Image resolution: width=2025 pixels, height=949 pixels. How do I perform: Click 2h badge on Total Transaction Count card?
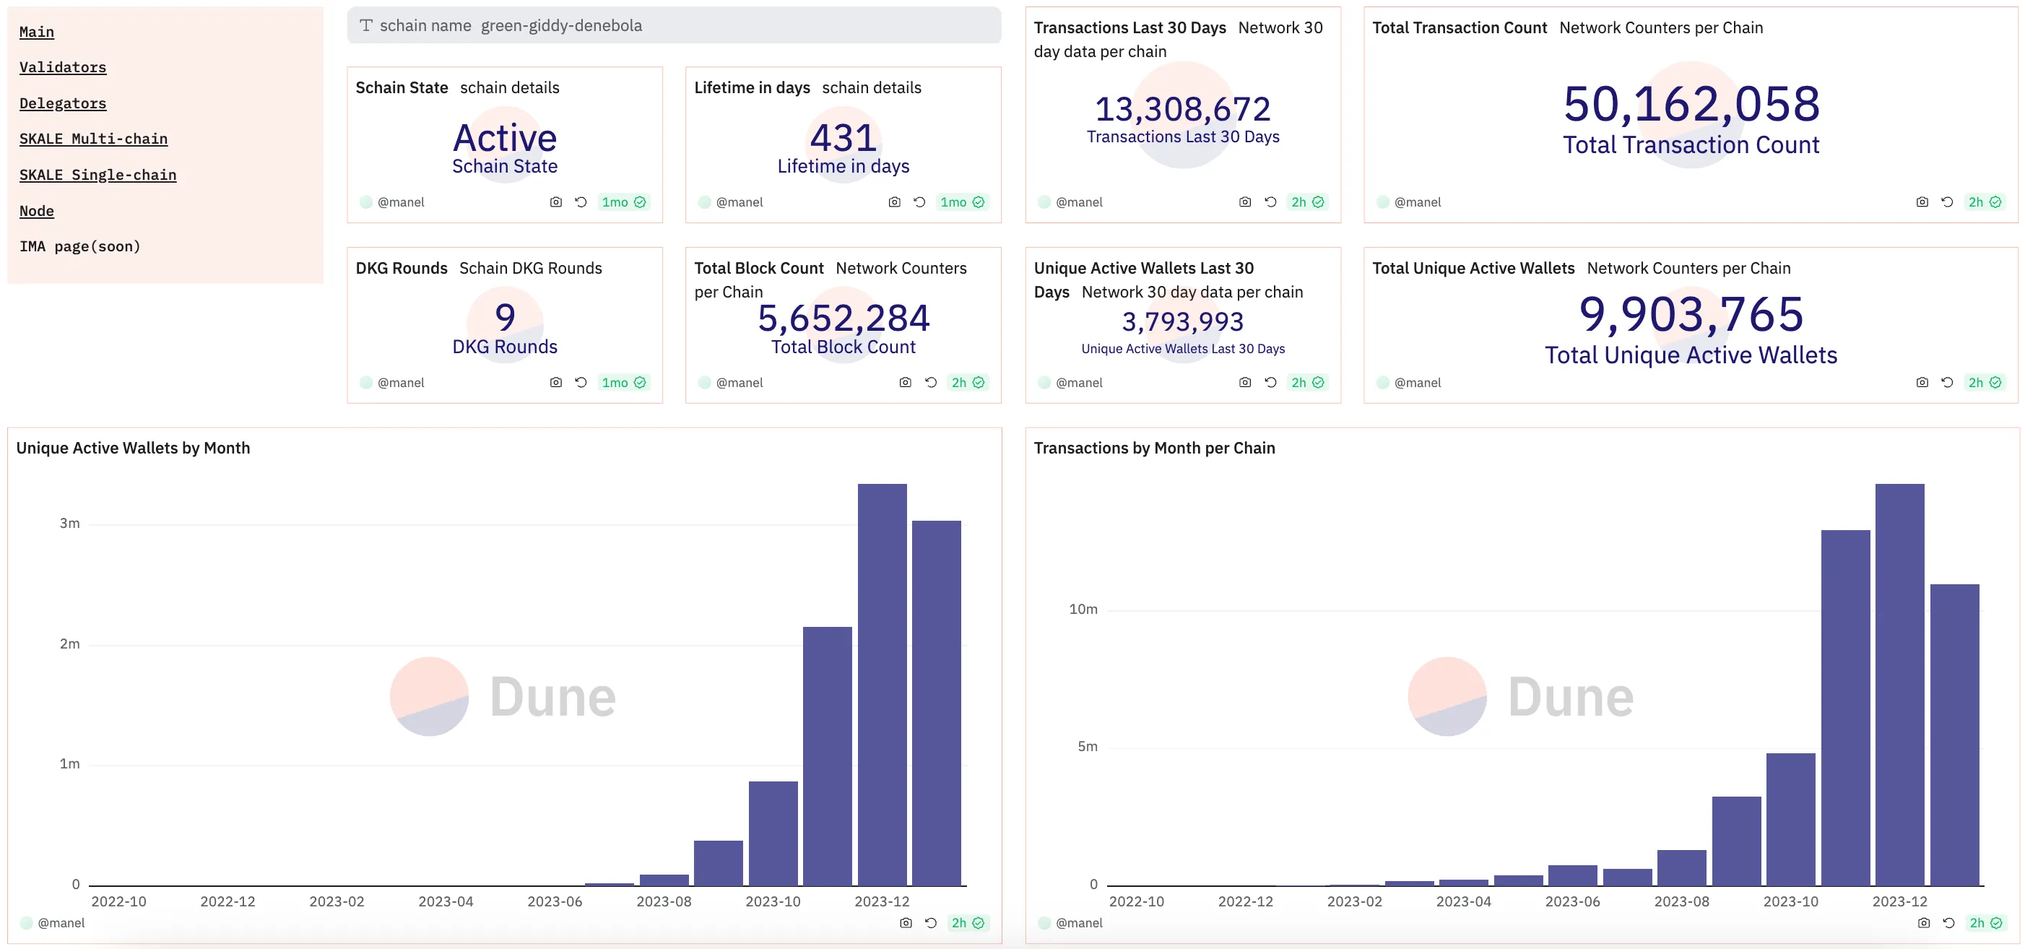[1984, 202]
